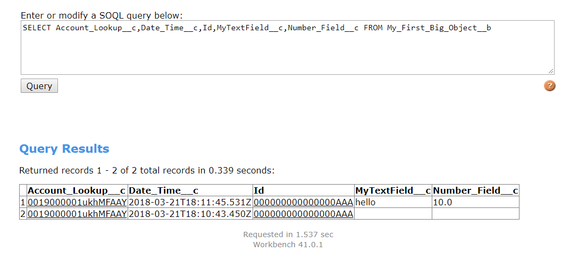Open the Account_Lookup link in row 2

[78, 214]
